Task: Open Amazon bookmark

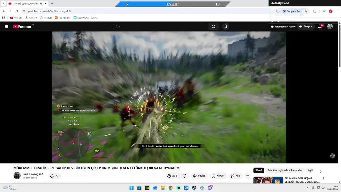Action: (x=31, y=18)
